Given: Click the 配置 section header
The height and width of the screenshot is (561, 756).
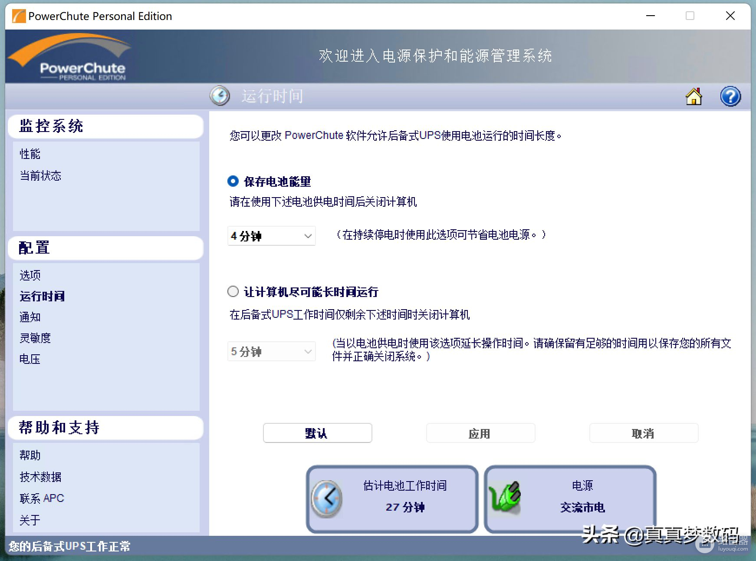Looking at the screenshot, I should coord(105,248).
